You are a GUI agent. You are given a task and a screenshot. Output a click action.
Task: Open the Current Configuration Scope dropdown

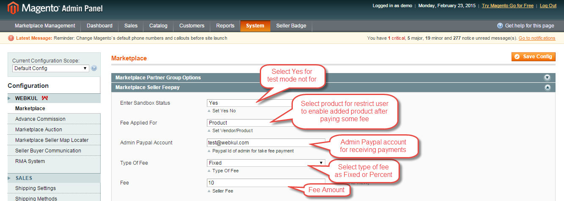click(x=51, y=68)
